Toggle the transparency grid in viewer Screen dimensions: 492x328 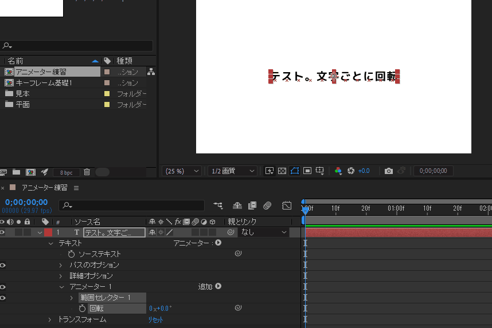tap(282, 171)
